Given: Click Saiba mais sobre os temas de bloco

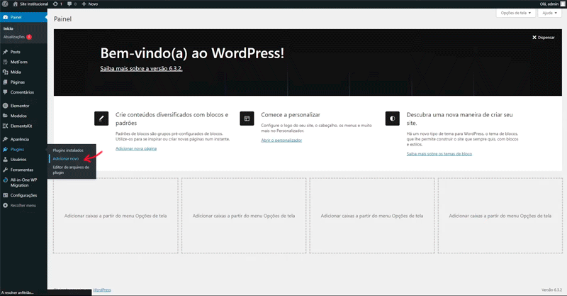Looking at the screenshot, I should click(x=439, y=154).
